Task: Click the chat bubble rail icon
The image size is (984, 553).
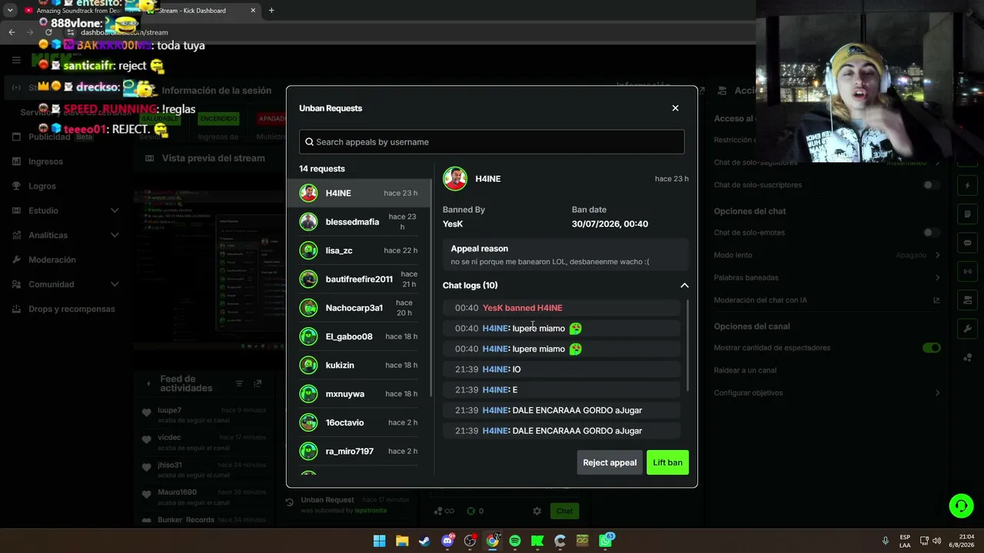Action: [x=968, y=243]
